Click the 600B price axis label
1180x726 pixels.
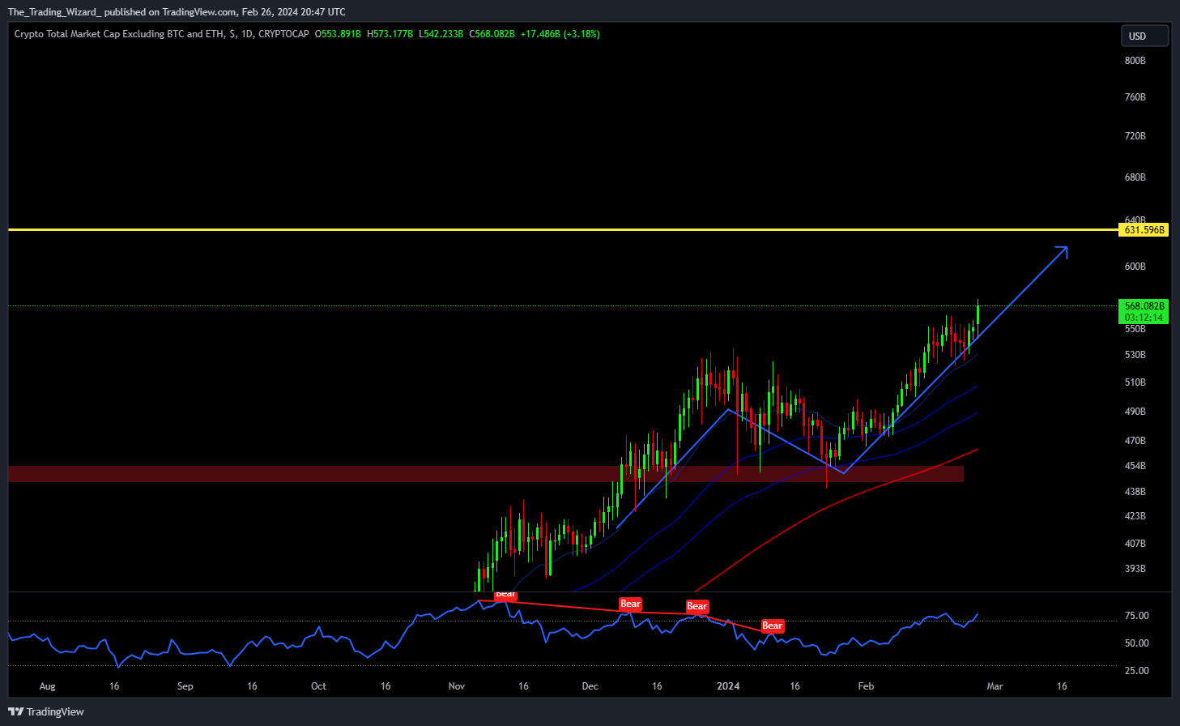(x=1135, y=267)
